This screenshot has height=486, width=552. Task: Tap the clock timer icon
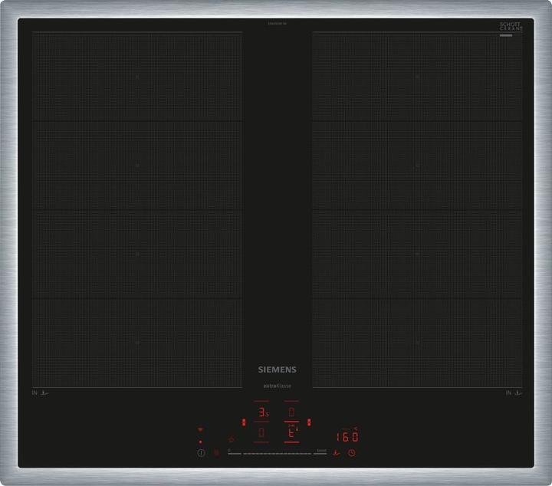[x=352, y=452]
